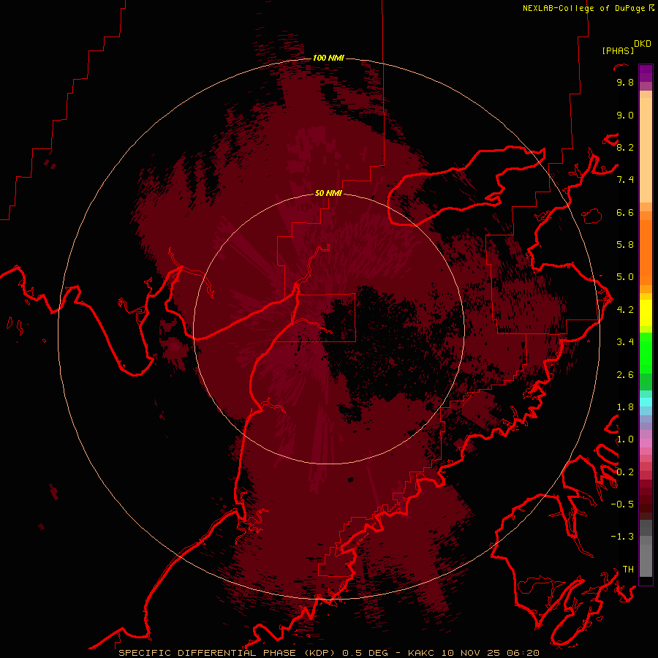Select the 5.8 scale value

coord(625,245)
